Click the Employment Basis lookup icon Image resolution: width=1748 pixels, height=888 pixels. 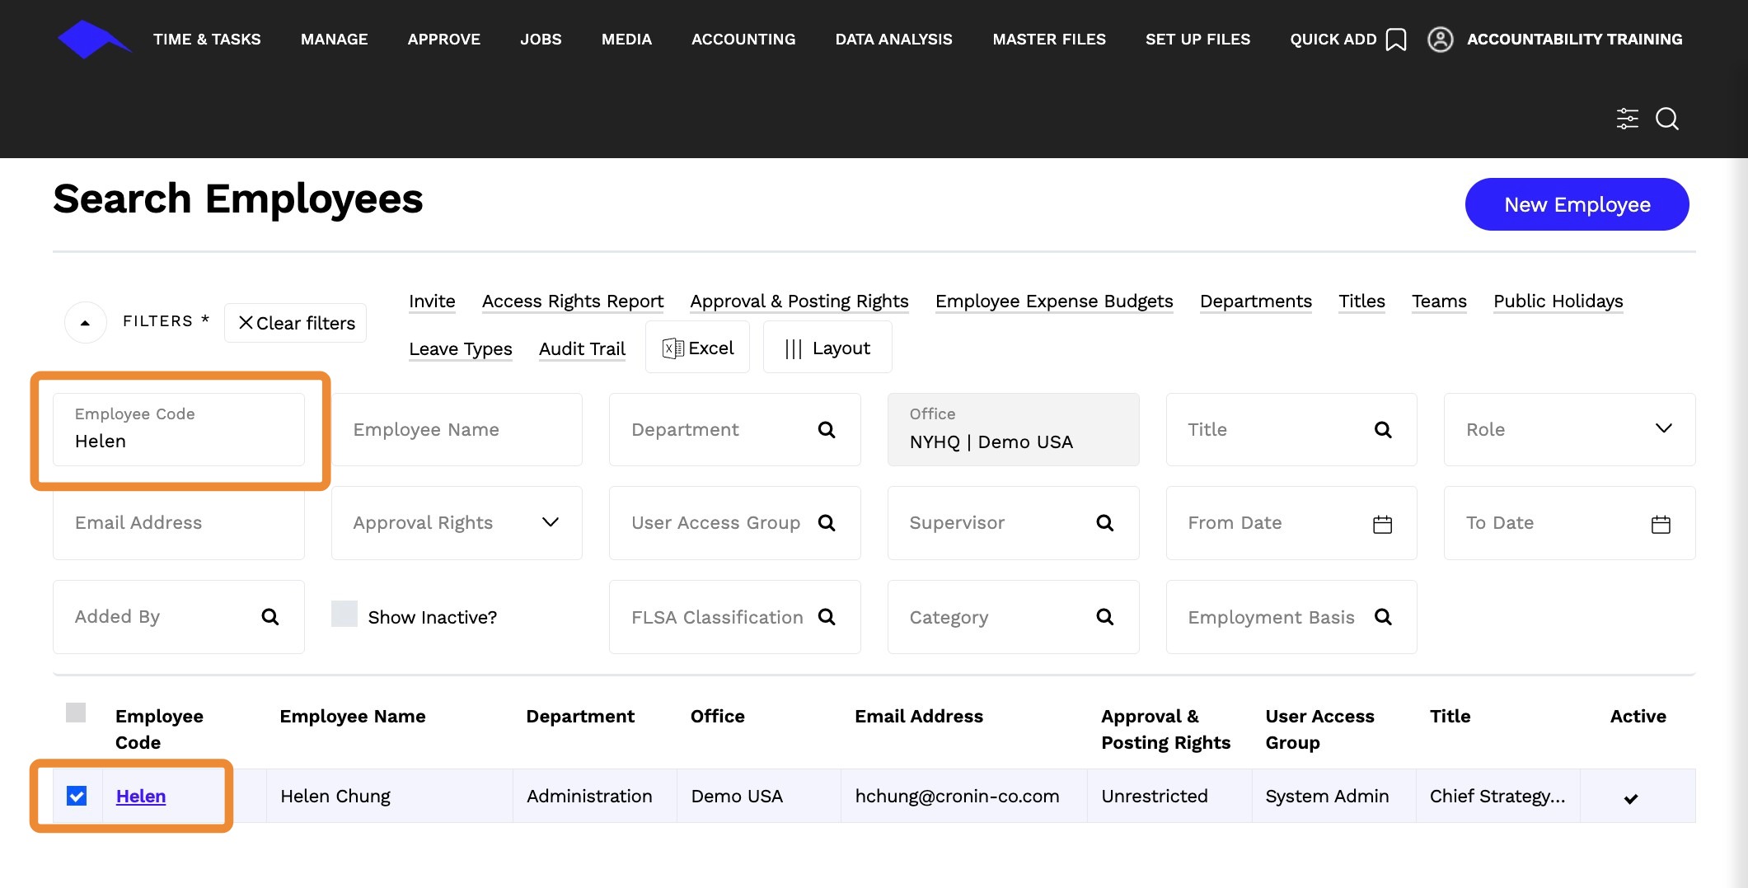(x=1383, y=616)
